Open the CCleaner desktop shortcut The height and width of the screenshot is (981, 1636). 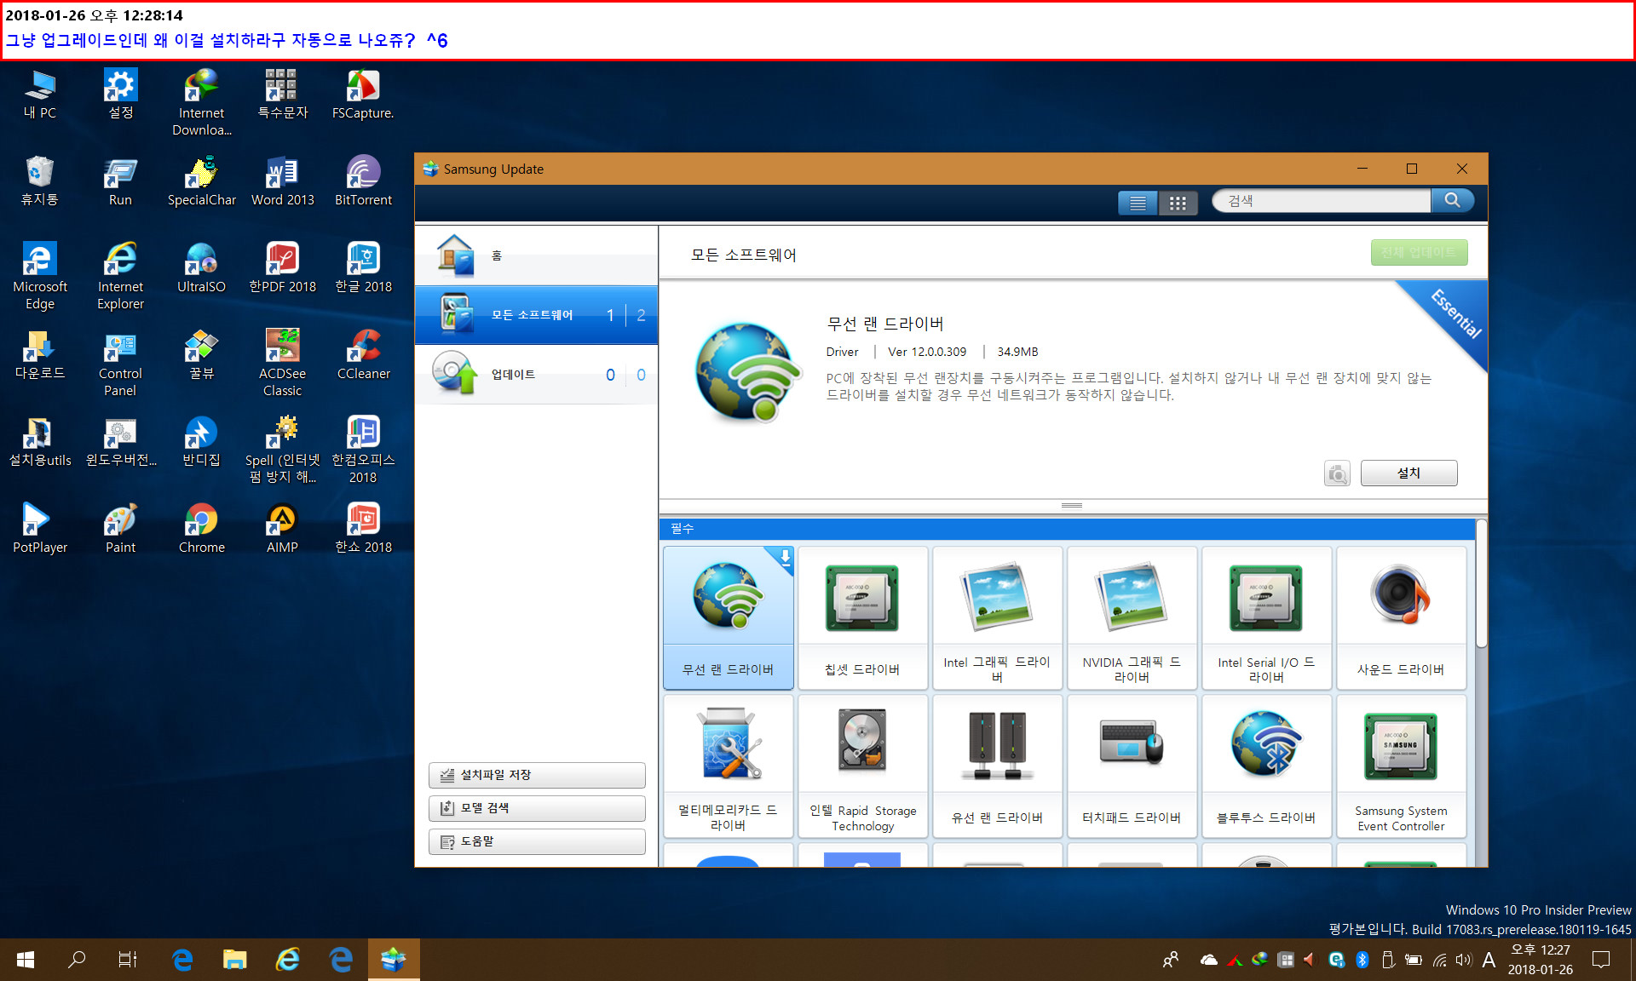[x=363, y=354]
